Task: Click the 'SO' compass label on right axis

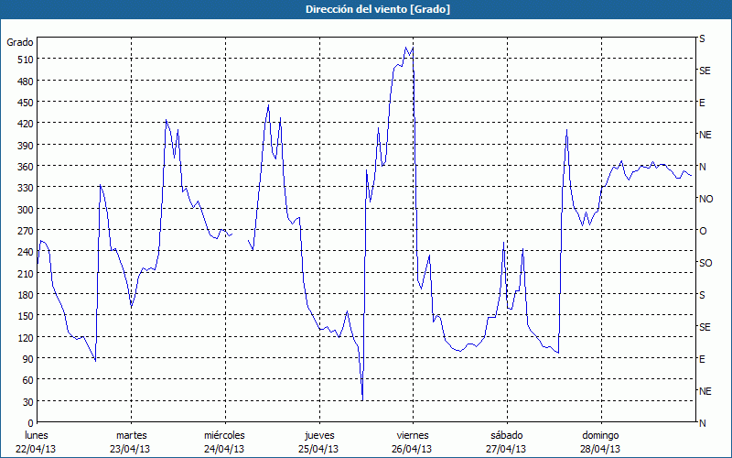Action: tap(705, 263)
